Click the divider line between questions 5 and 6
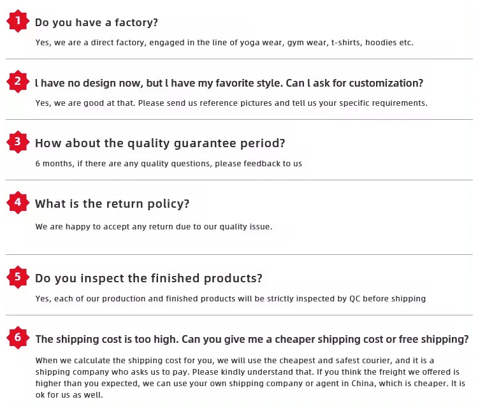This screenshot has height=411, width=478. pos(239,315)
